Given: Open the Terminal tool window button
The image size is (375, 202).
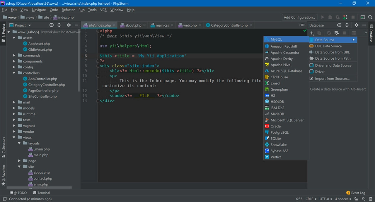Looking at the screenshot, I should [41, 193].
